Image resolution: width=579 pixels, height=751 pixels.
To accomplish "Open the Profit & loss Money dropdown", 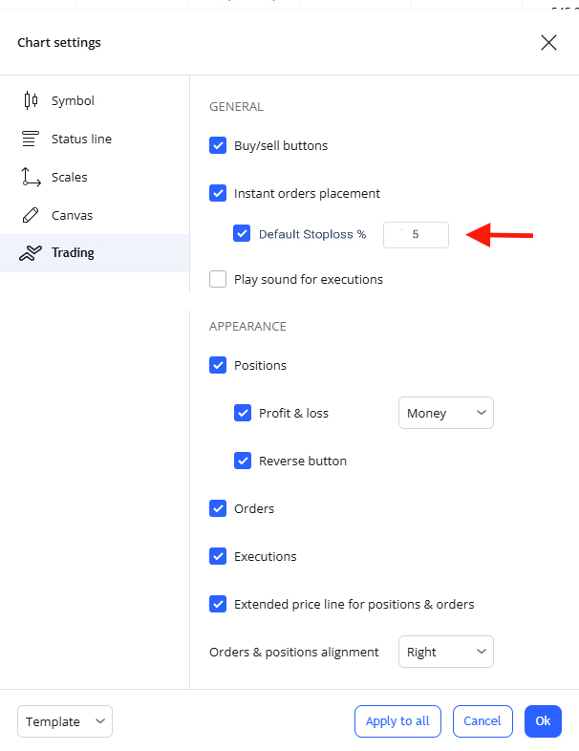I will (x=445, y=414).
